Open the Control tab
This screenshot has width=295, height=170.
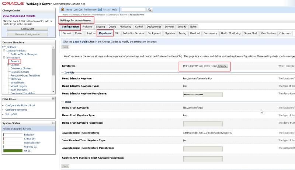coord(139,27)
